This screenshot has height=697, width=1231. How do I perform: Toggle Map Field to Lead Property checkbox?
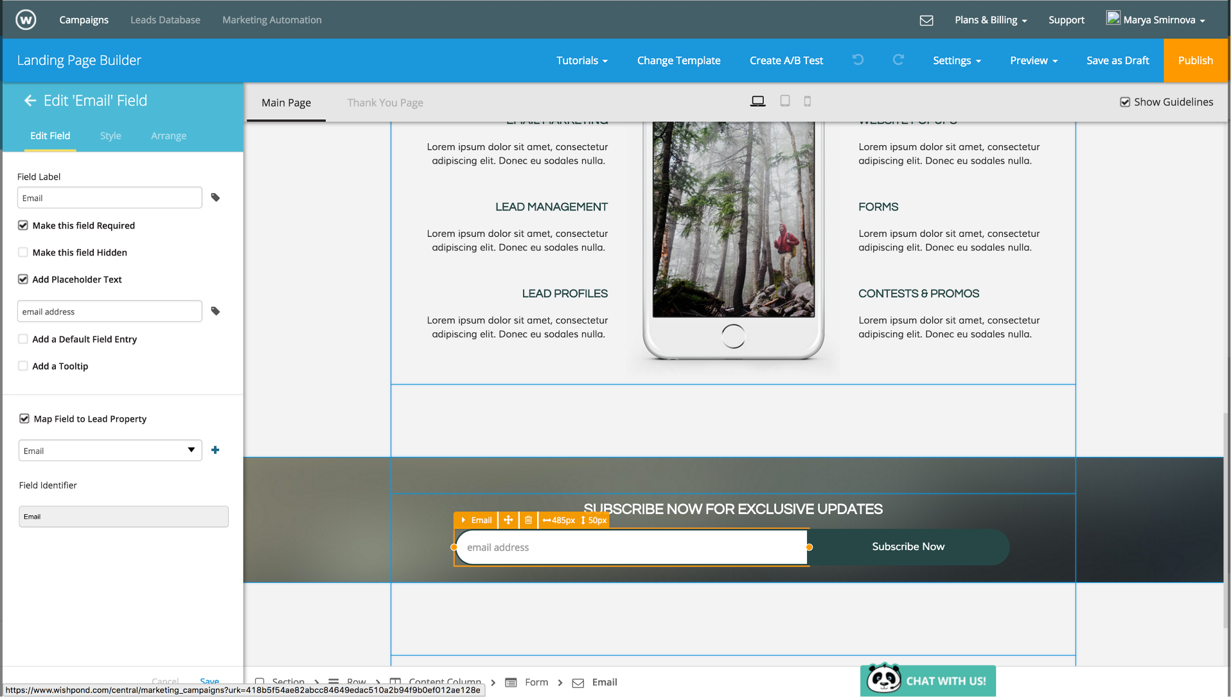point(24,418)
